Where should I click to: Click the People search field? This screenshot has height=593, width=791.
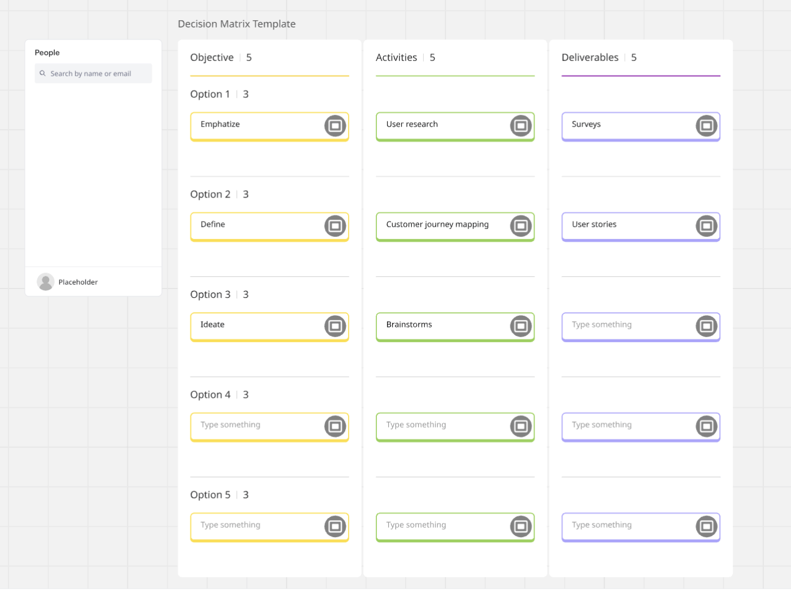(93, 73)
